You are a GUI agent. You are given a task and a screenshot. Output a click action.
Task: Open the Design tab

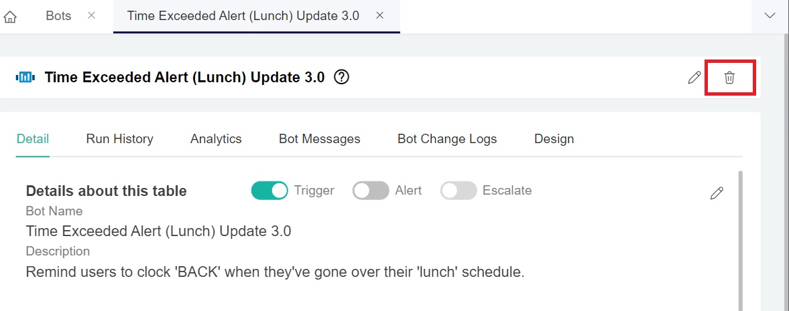[554, 139]
